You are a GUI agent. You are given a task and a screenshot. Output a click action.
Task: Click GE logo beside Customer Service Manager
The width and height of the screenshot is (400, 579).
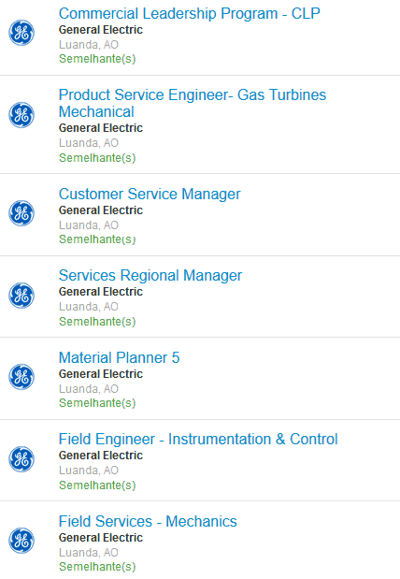click(21, 213)
